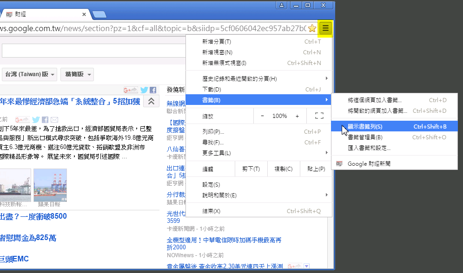Click the small Twitter icon under headline

(36, 120)
